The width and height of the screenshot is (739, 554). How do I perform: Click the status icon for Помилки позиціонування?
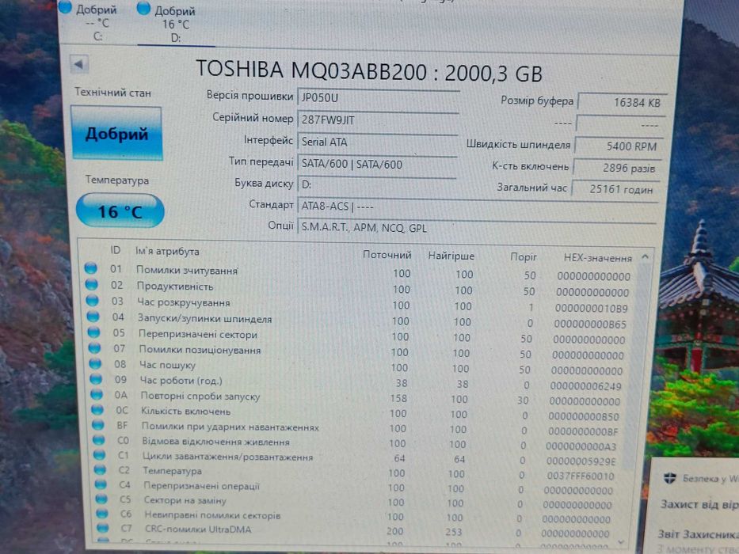pos(95,348)
